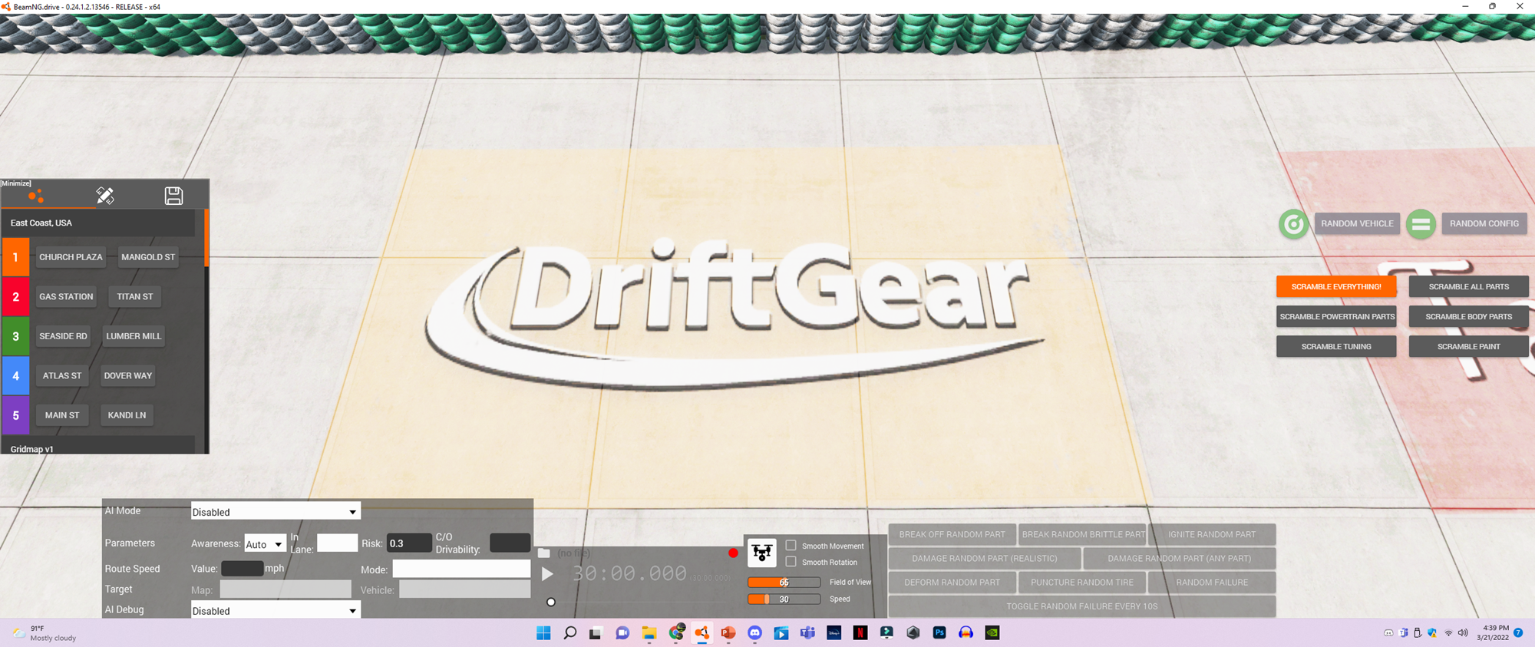Open the Awareness Auto dropdown
Viewport: 1535px width, 647px height.
265,543
